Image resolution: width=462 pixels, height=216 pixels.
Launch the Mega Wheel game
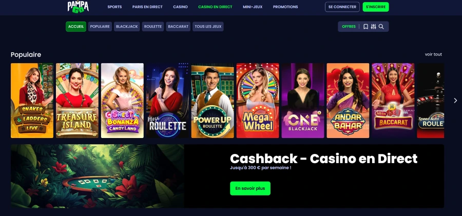[258, 101]
